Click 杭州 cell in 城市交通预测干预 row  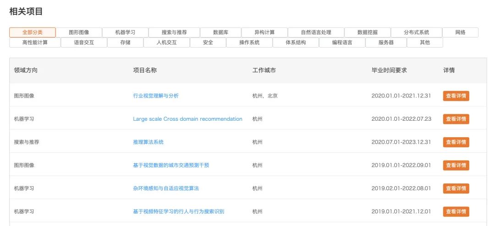[257, 166]
